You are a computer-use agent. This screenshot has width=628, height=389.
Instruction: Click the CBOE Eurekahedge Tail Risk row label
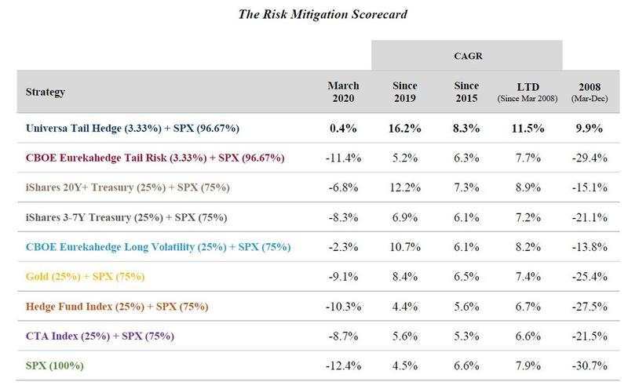click(x=144, y=158)
